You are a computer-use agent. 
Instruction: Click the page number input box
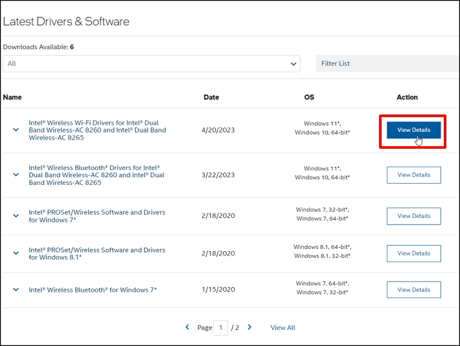221,327
